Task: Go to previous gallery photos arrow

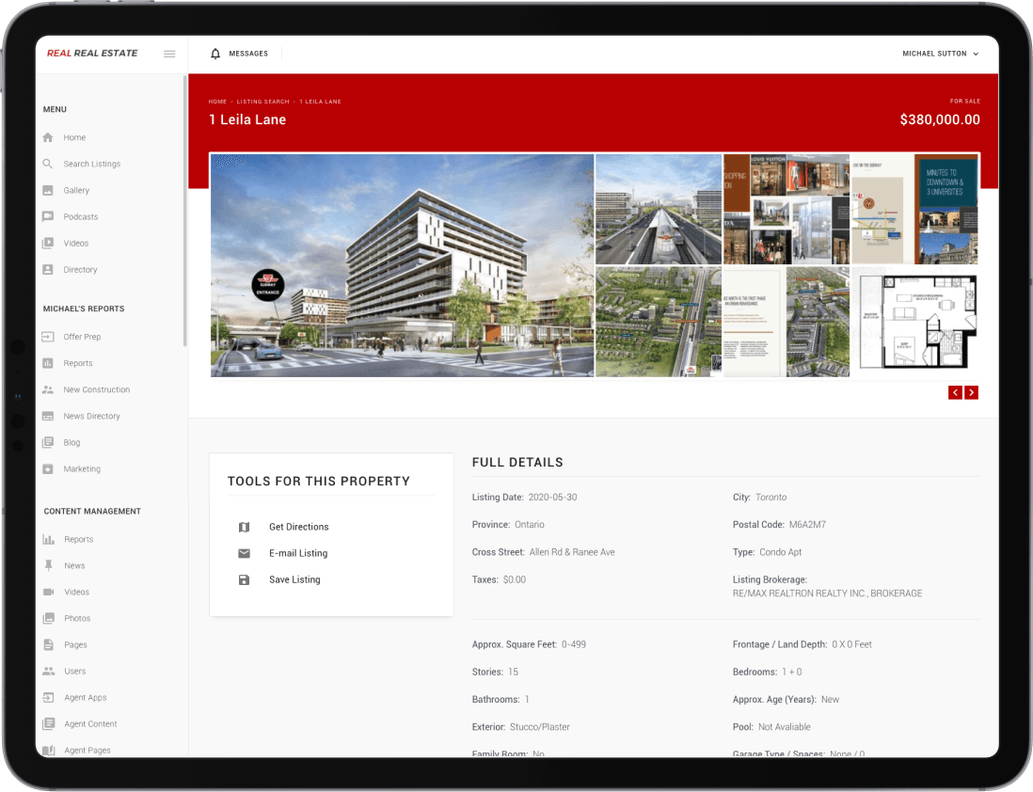Action: [955, 392]
